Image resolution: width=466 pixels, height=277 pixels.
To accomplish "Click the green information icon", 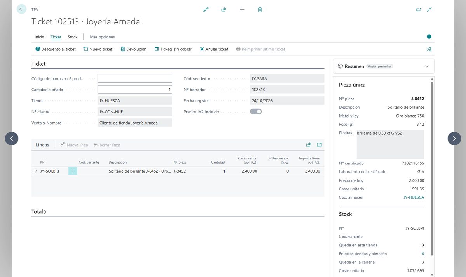I will 429,37.
